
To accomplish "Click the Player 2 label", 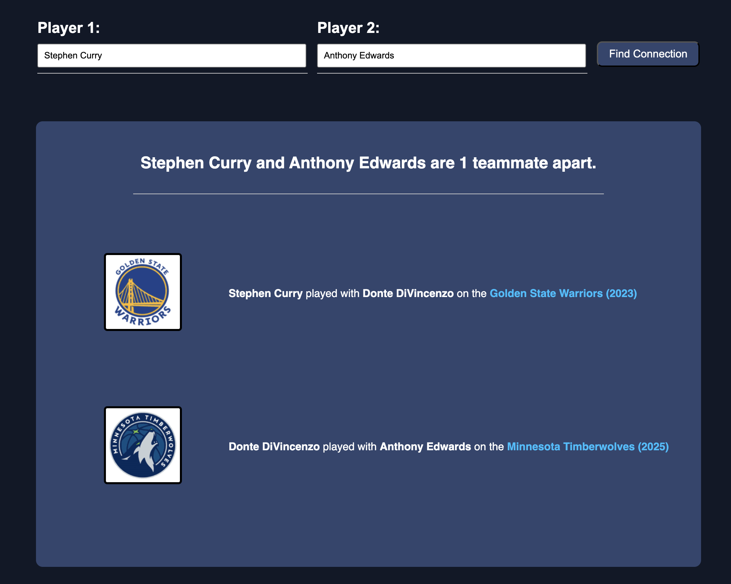I will click(348, 28).
